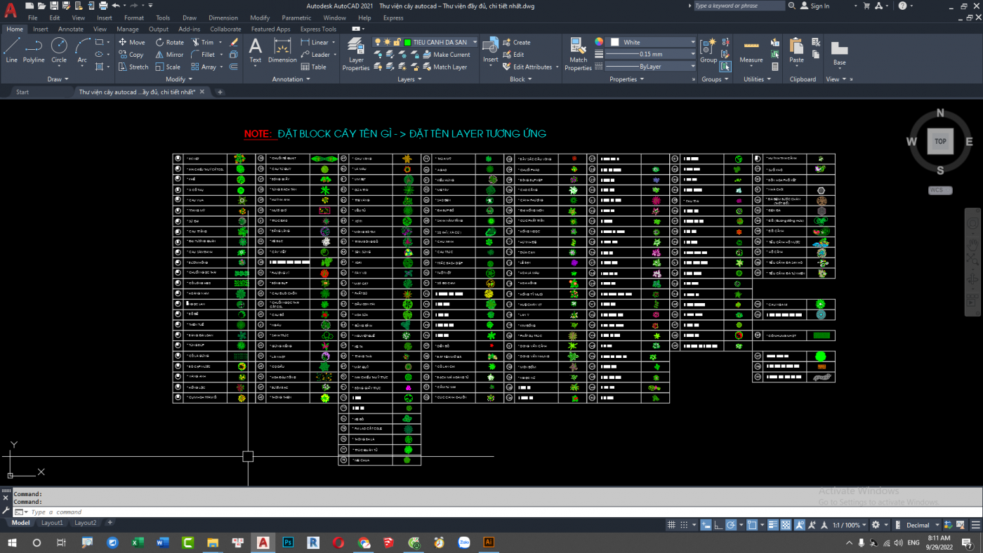Image resolution: width=983 pixels, height=553 pixels.
Task: Choose the Match Properties tool
Action: tap(578, 55)
